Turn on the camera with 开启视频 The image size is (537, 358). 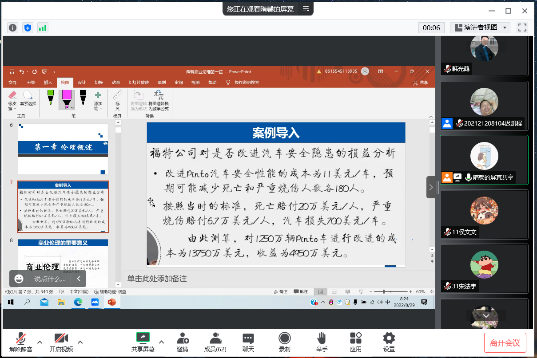(61, 342)
